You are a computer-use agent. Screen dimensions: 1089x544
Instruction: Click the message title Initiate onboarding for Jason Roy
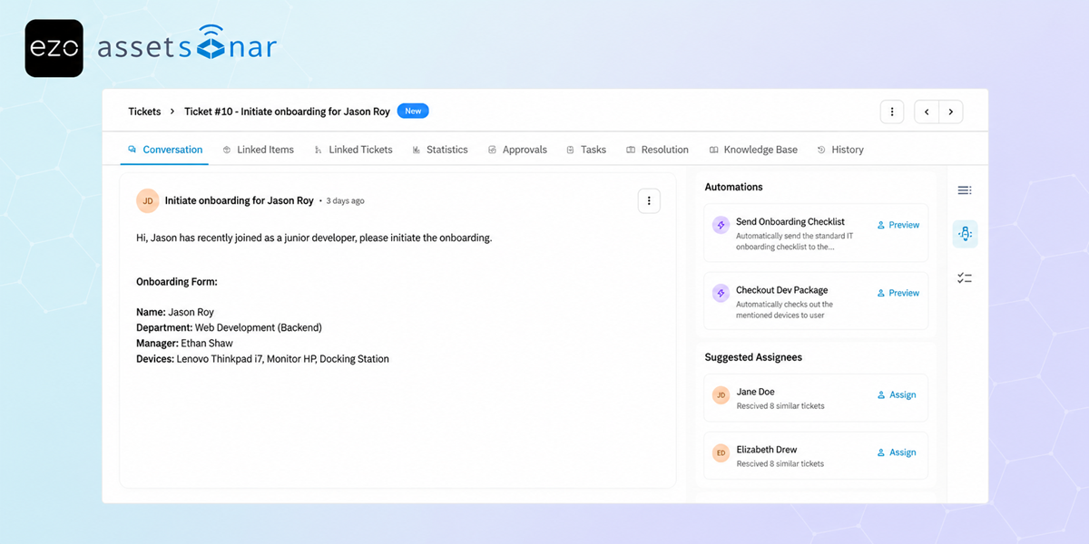(240, 200)
